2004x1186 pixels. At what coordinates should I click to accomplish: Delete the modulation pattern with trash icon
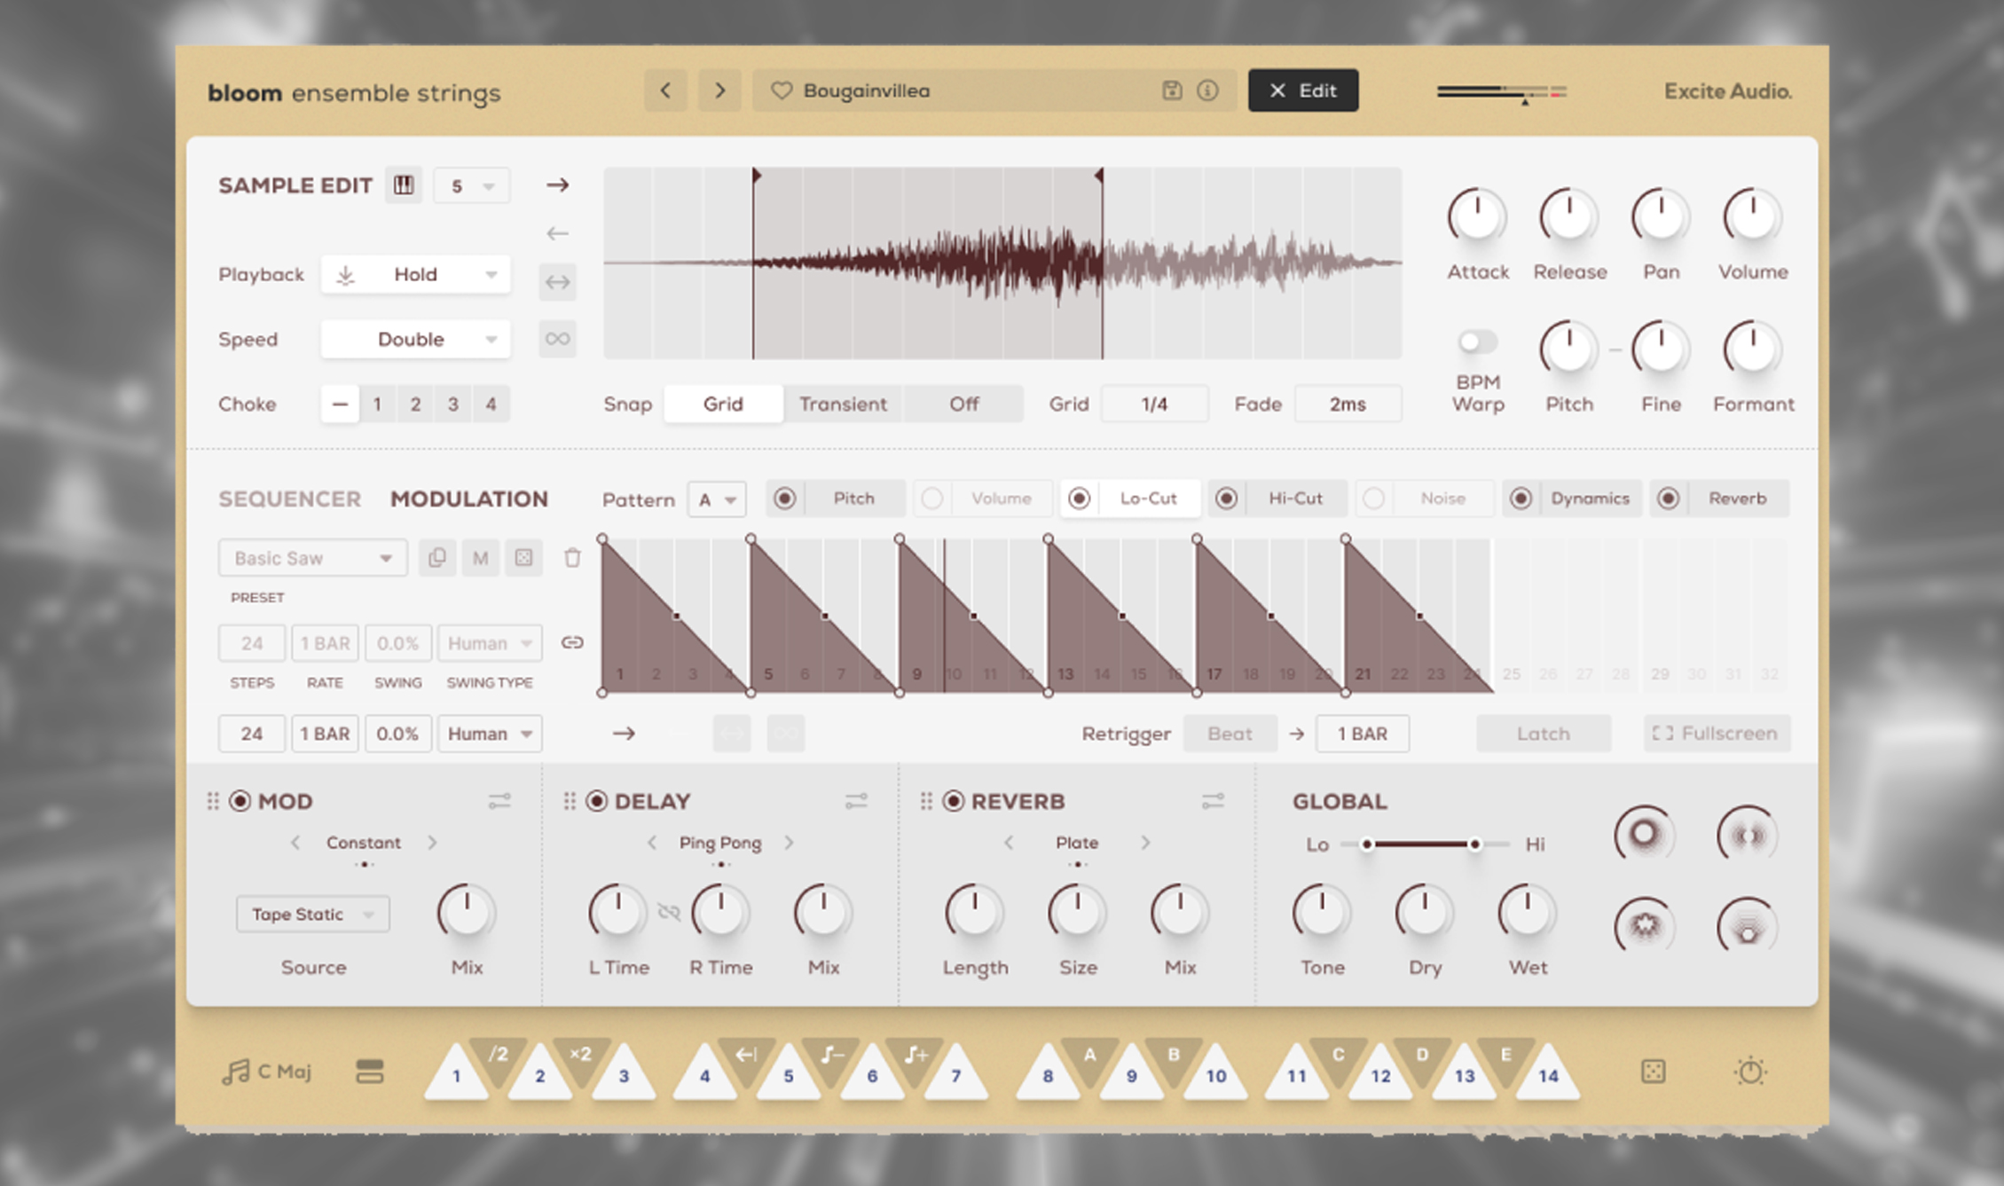click(x=572, y=558)
